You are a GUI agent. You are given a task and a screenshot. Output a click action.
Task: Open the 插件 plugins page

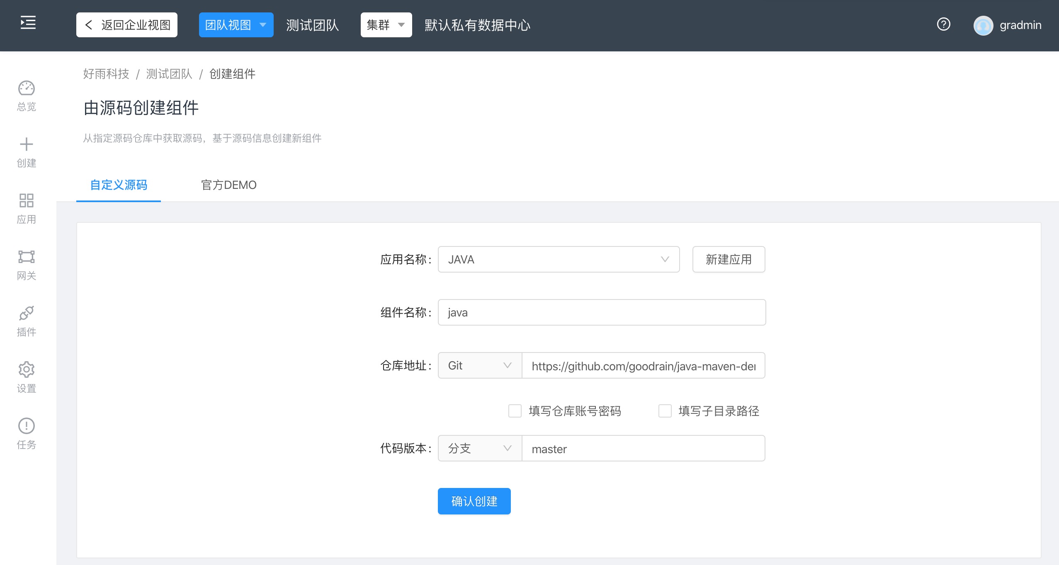point(26,319)
